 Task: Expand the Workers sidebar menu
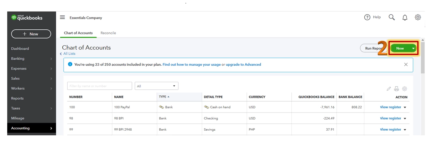coord(32,88)
